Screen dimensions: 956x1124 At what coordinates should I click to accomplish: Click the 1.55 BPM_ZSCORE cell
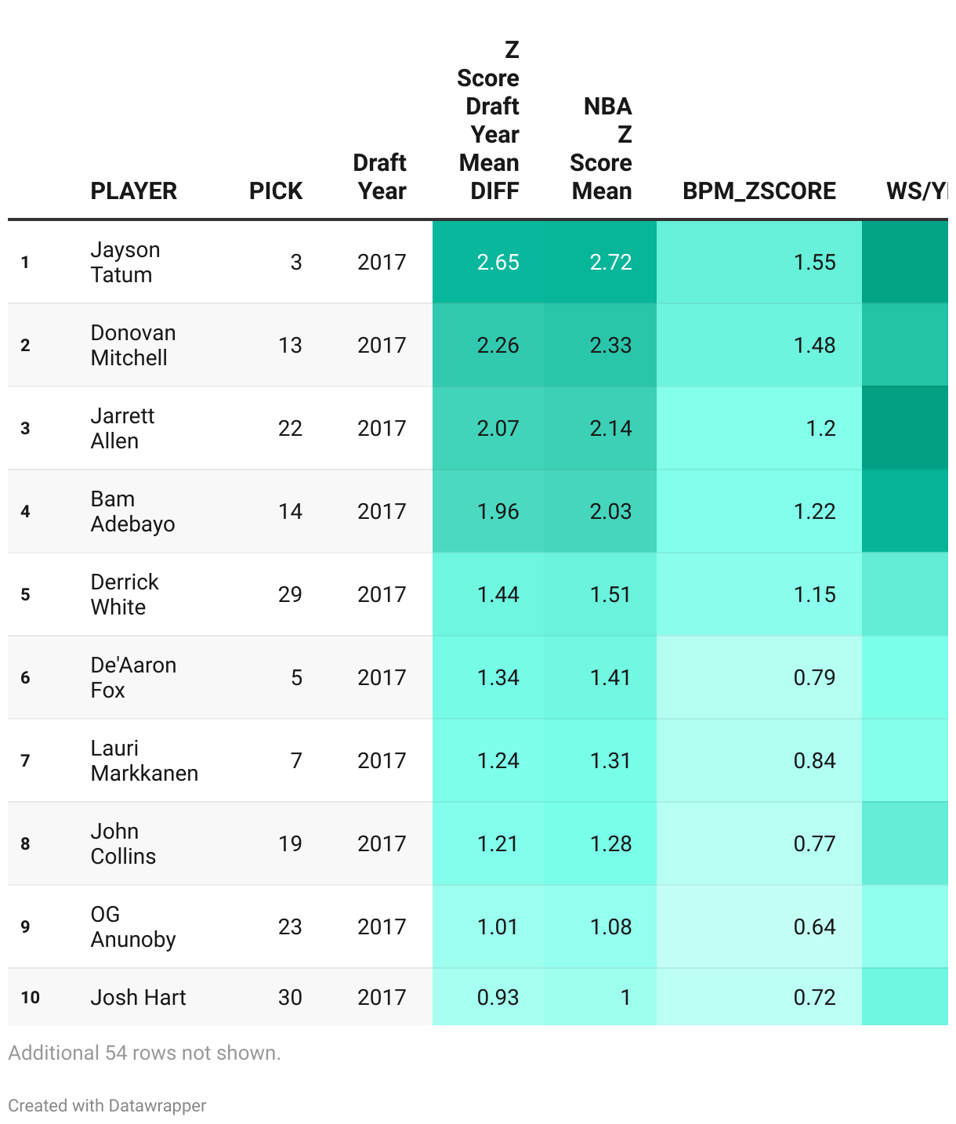(x=814, y=262)
